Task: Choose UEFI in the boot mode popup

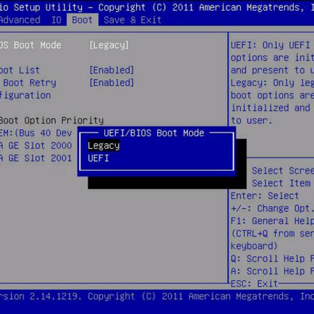Action: pyautogui.click(x=98, y=158)
